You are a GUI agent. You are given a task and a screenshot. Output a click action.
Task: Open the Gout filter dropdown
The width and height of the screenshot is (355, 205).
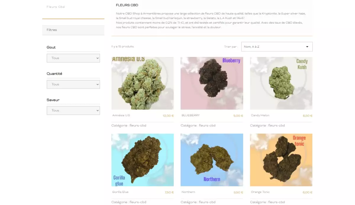coord(73,58)
